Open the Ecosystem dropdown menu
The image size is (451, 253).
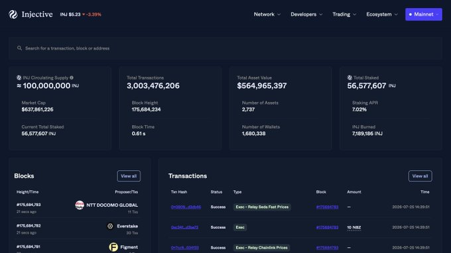381,15
